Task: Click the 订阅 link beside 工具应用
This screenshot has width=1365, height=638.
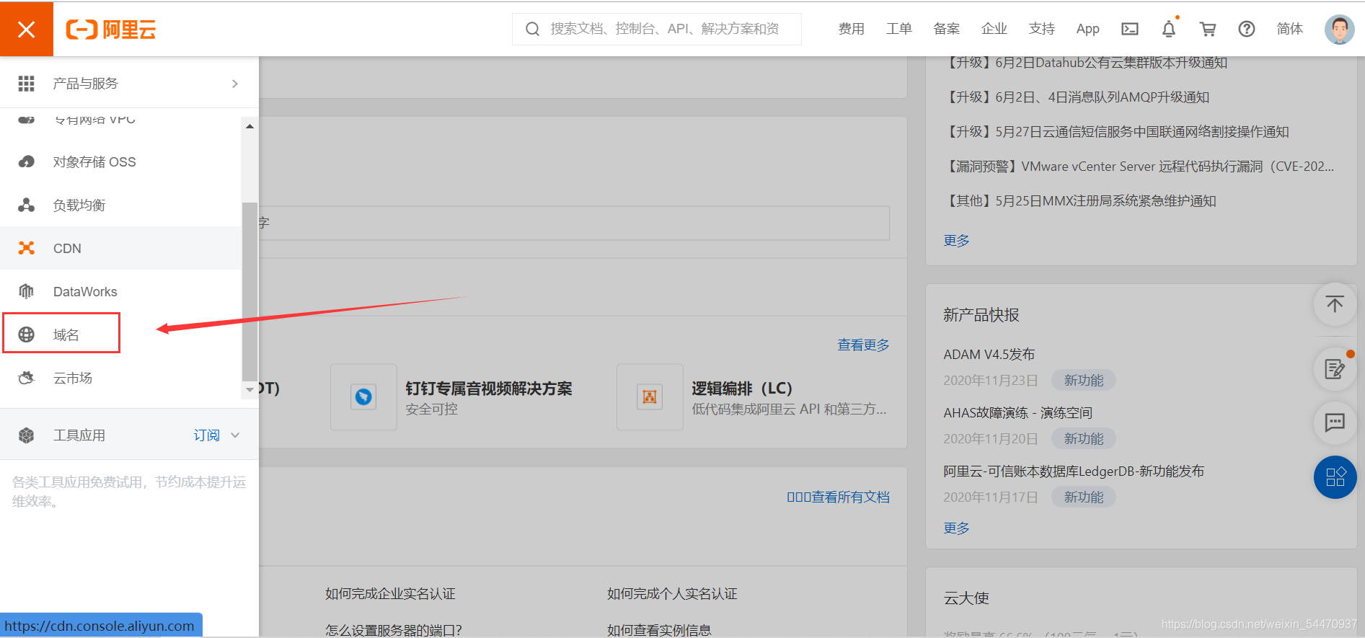Action: (206, 435)
